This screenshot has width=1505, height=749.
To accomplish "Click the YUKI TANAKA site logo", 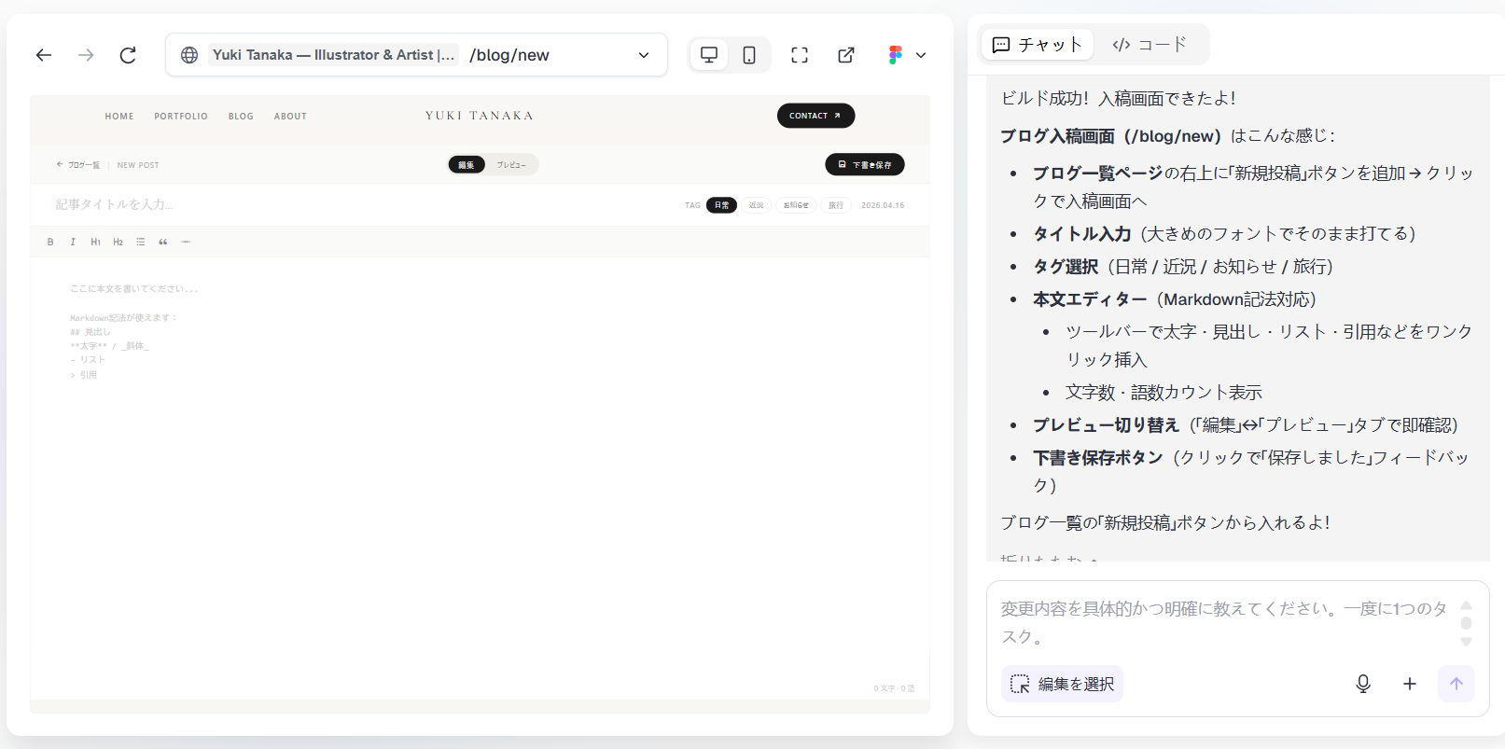I will pos(480,116).
